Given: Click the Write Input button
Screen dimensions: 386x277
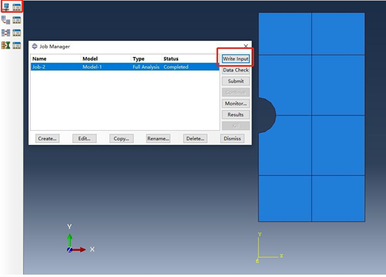Looking at the screenshot, I should [236, 58].
